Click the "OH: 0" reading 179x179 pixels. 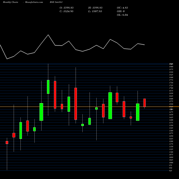(121, 11)
